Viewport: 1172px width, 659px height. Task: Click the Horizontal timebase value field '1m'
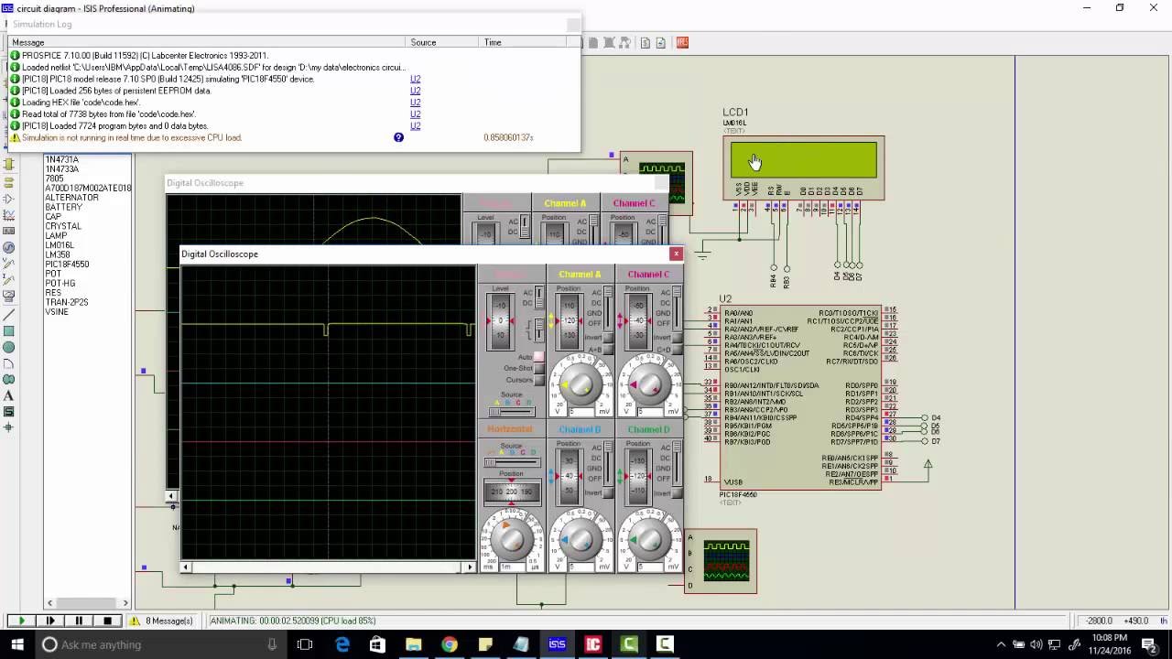[512, 567]
